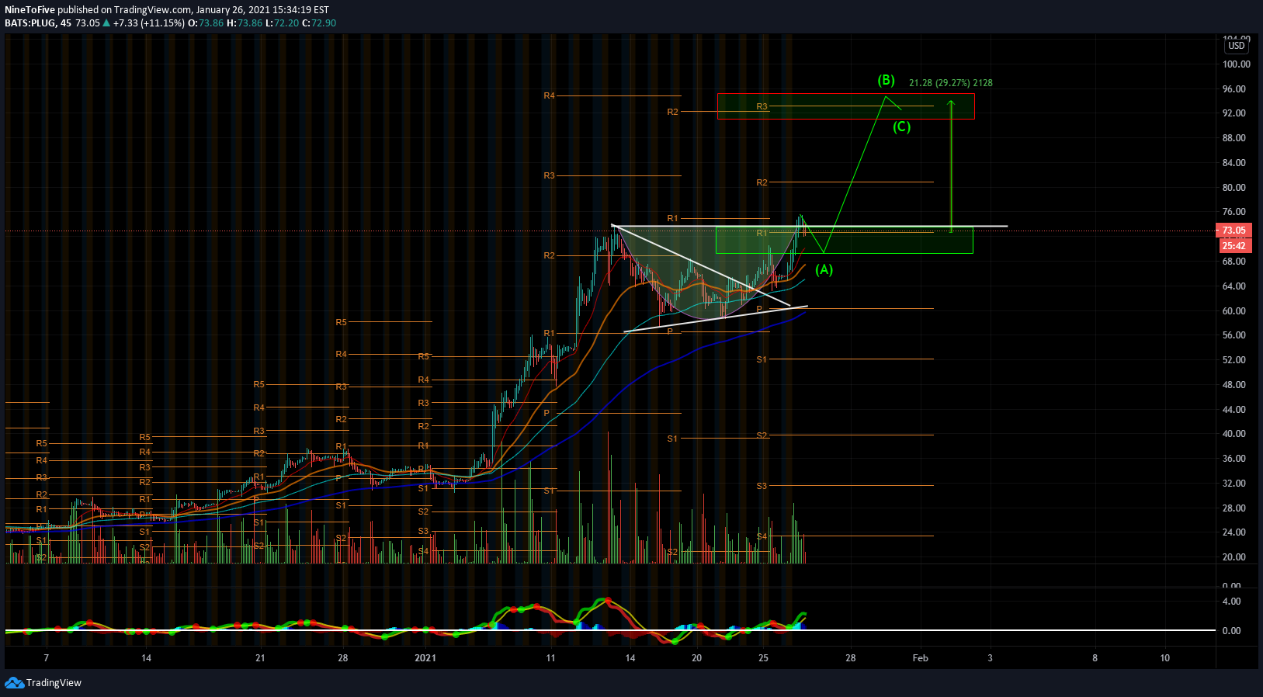Click the TradingView logo icon

point(14,683)
